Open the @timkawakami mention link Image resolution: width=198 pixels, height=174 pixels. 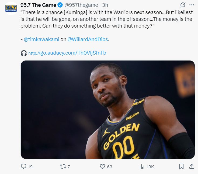pos(41,39)
